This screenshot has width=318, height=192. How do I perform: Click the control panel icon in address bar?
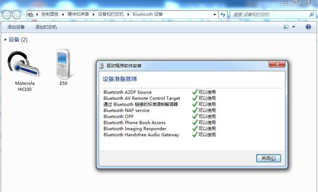(30, 14)
